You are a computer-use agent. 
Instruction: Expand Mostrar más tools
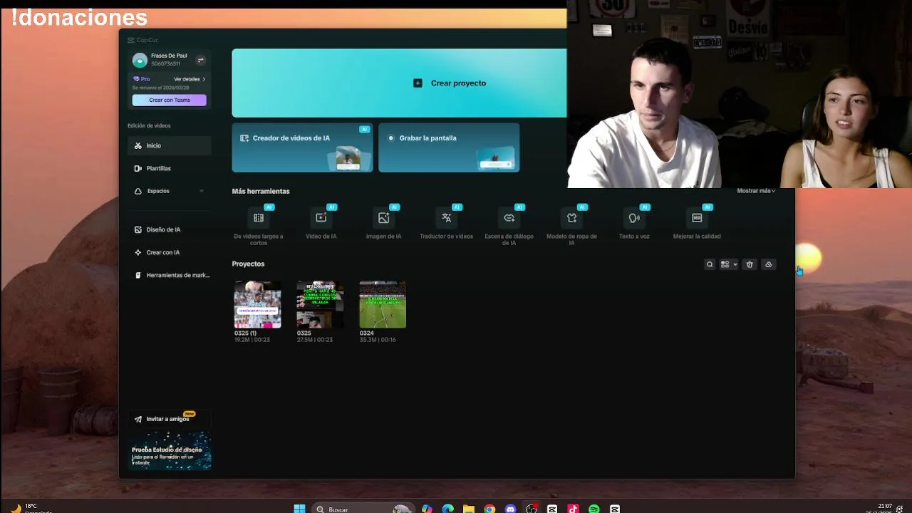point(756,191)
